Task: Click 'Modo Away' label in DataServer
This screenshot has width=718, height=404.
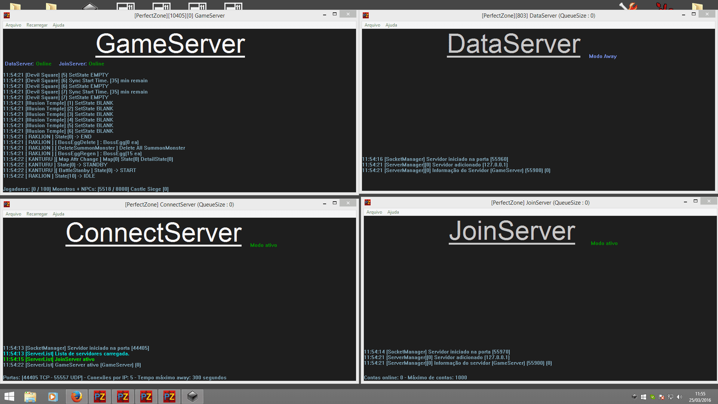Action: click(603, 56)
